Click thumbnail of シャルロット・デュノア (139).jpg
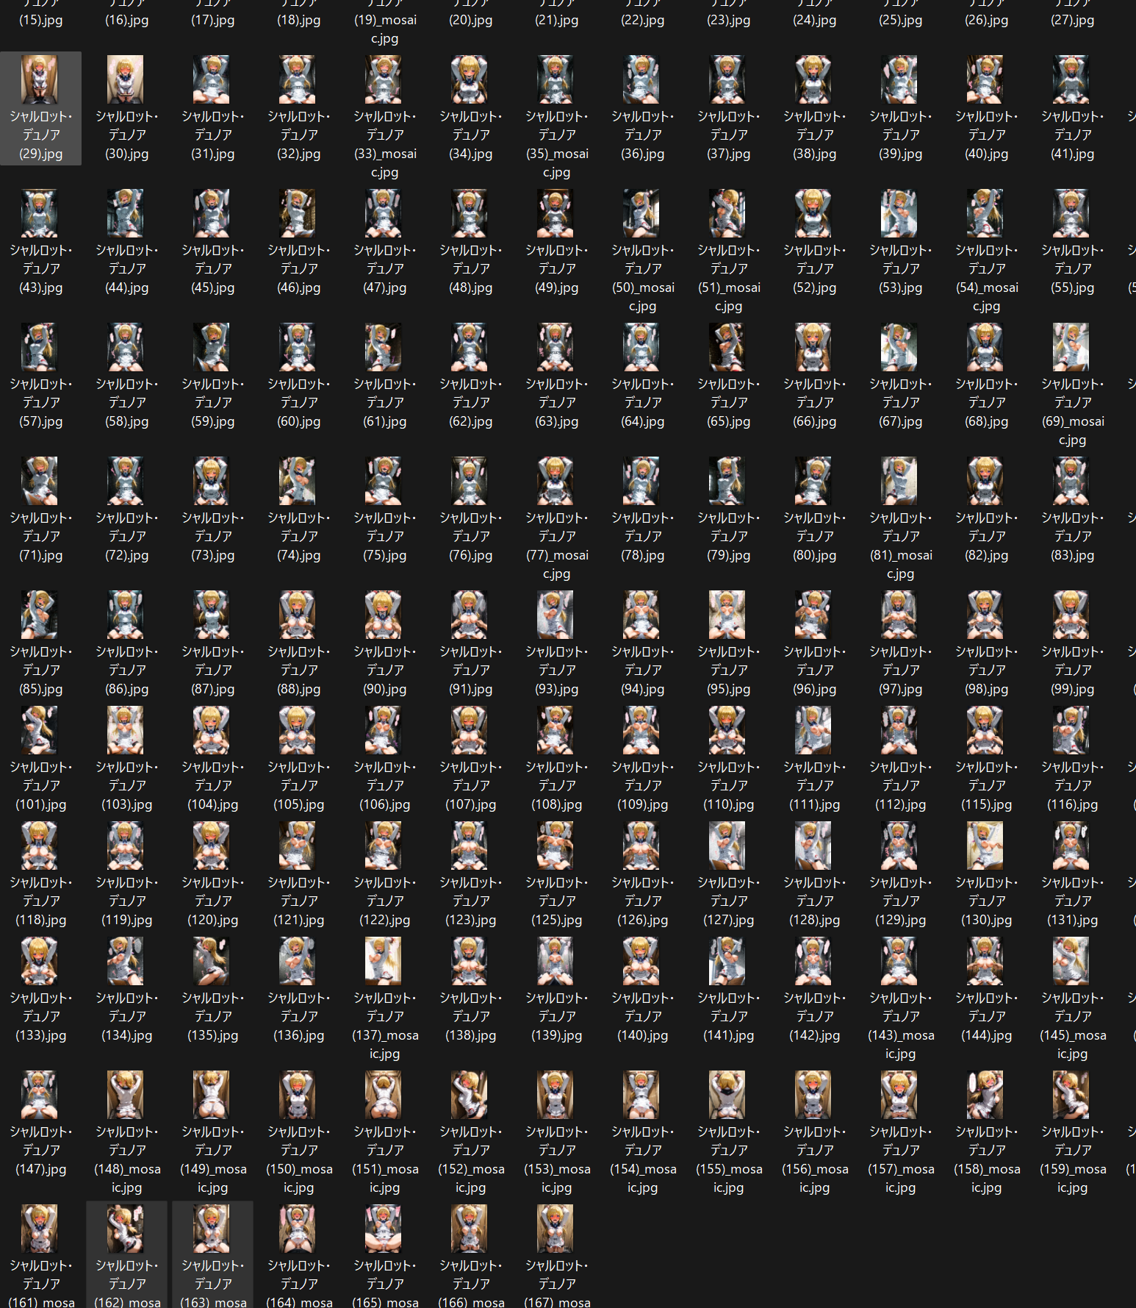 [556, 961]
